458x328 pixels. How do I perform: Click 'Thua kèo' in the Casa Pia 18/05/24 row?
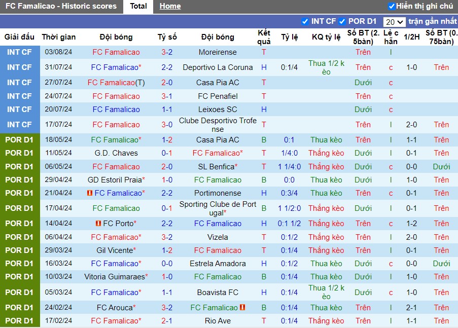pos(326,140)
